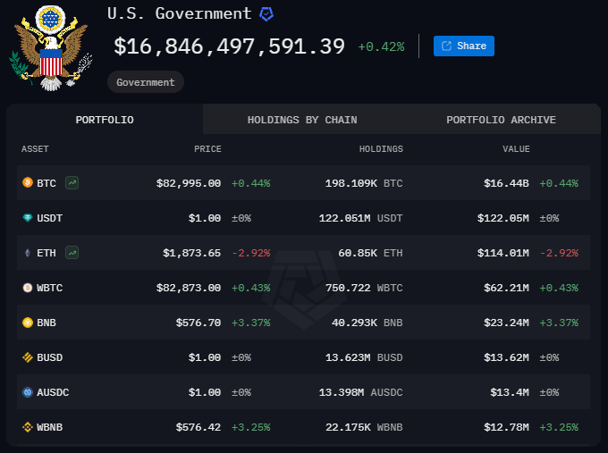Click the ETH price $1,873.65
608x453 pixels.
191,253
